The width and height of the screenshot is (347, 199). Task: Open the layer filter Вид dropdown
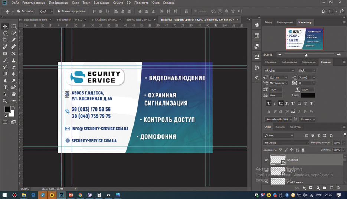tap(278, 135)
